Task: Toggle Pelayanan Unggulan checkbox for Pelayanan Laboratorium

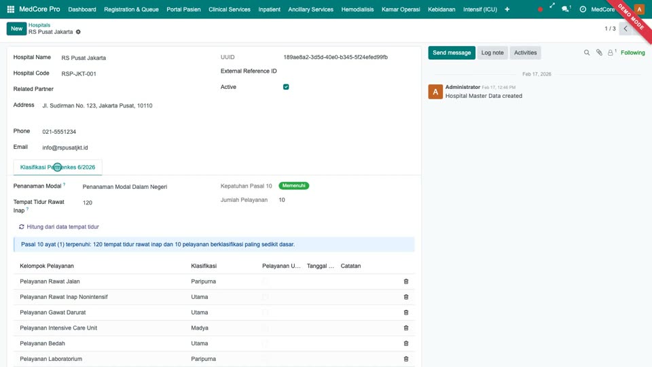Action: click(x=266, y=359)
